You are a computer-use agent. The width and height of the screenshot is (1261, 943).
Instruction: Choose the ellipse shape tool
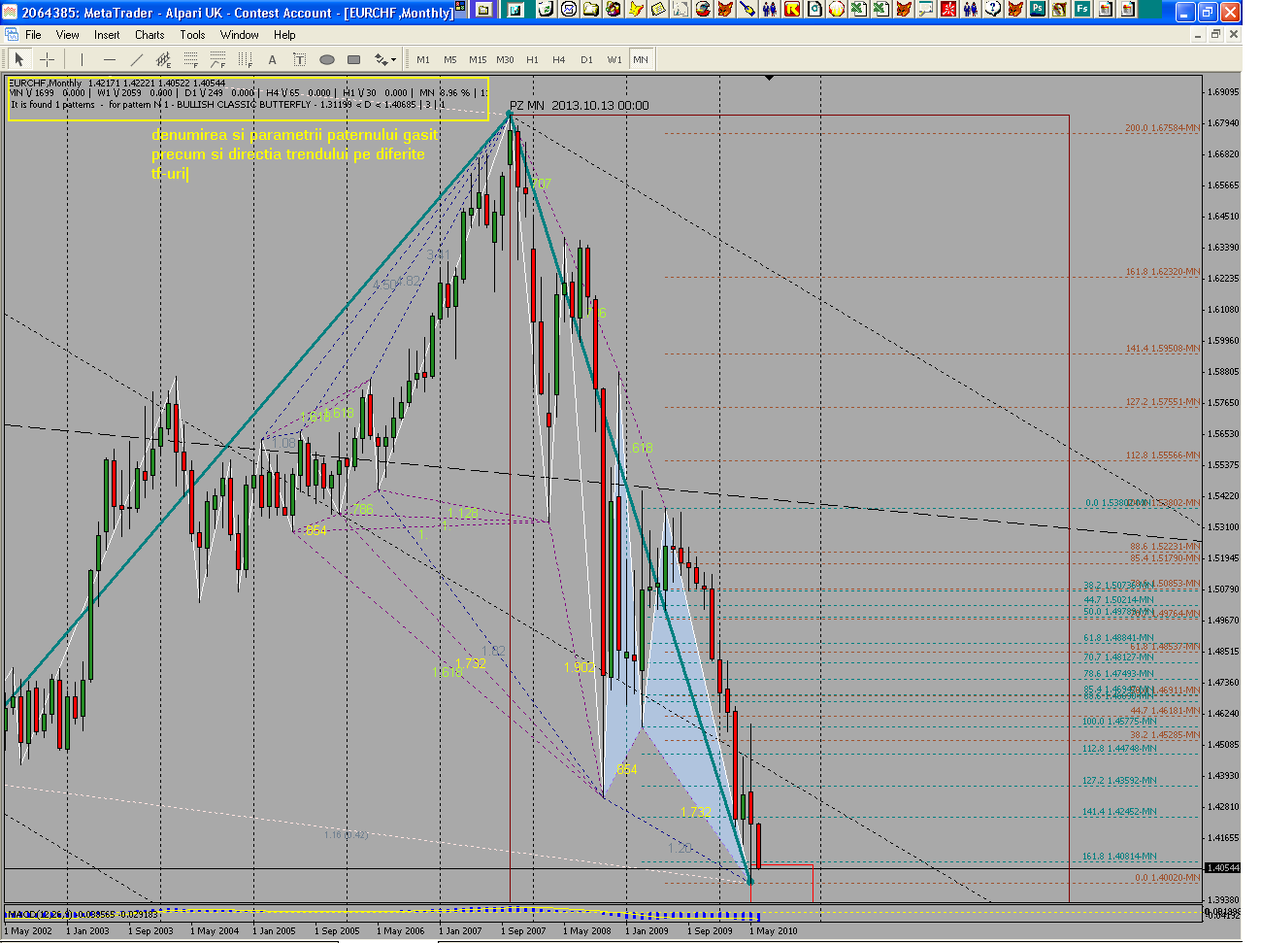click(327, 59)
